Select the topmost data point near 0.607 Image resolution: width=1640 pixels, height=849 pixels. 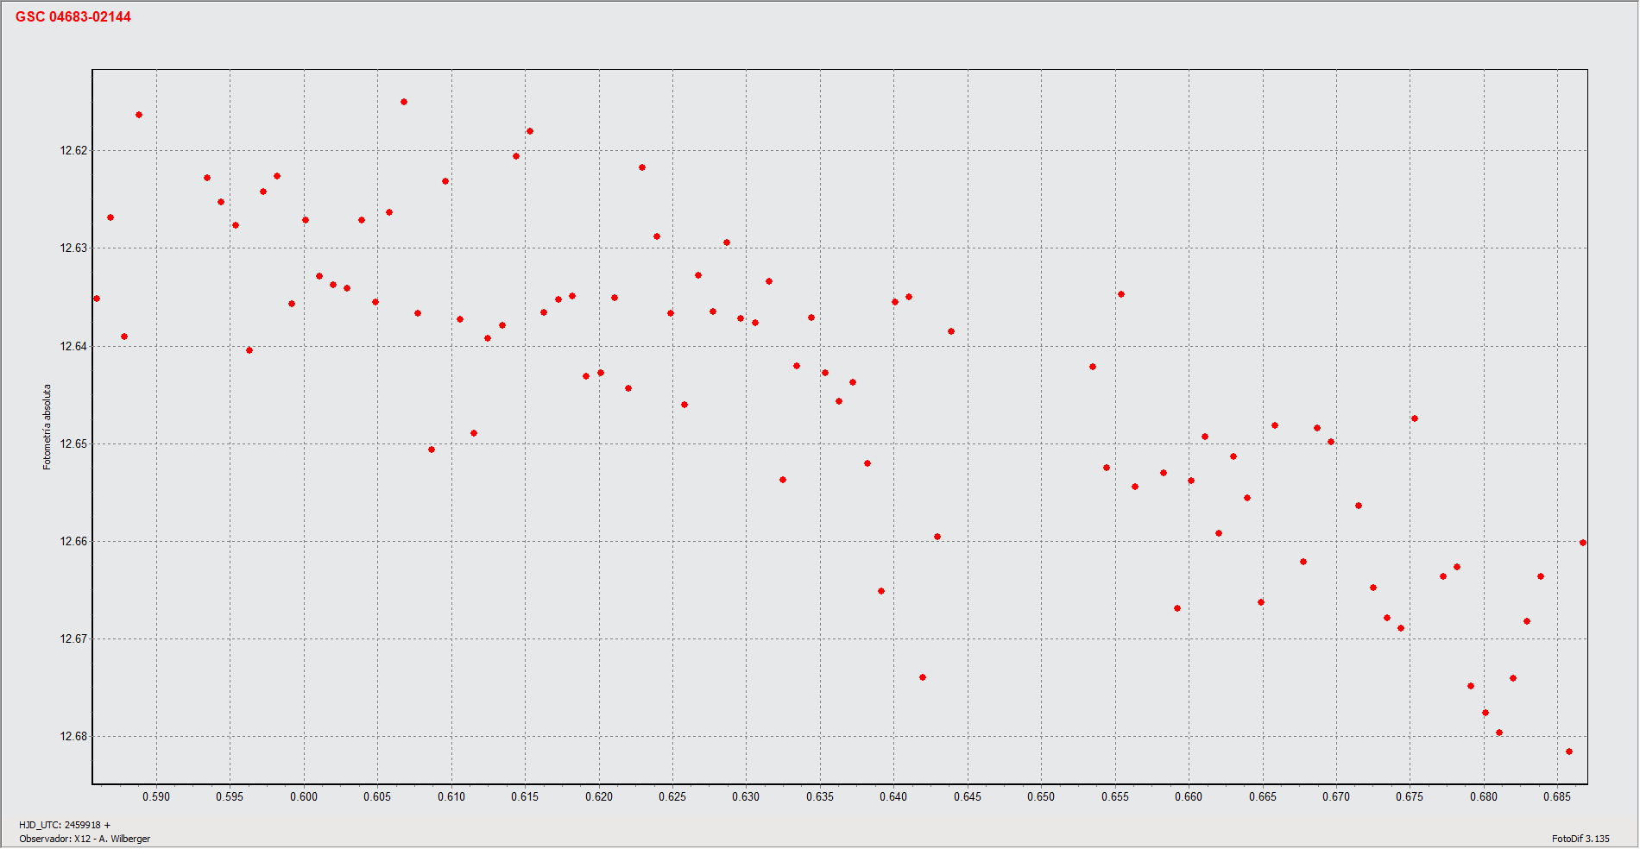click(x=404, y=102)
